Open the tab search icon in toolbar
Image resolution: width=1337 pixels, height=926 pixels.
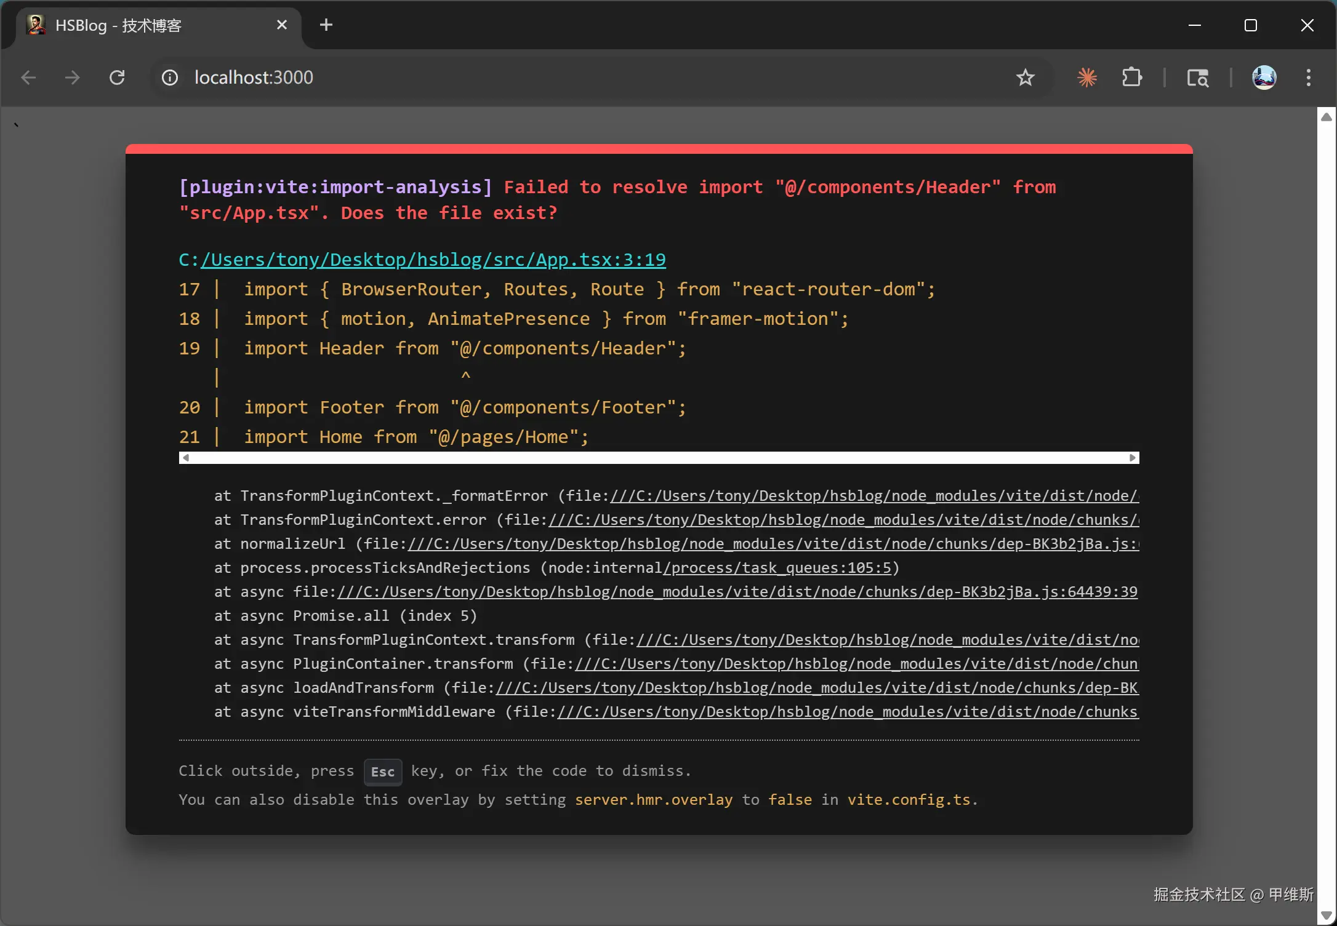(x=1197, y=78)
